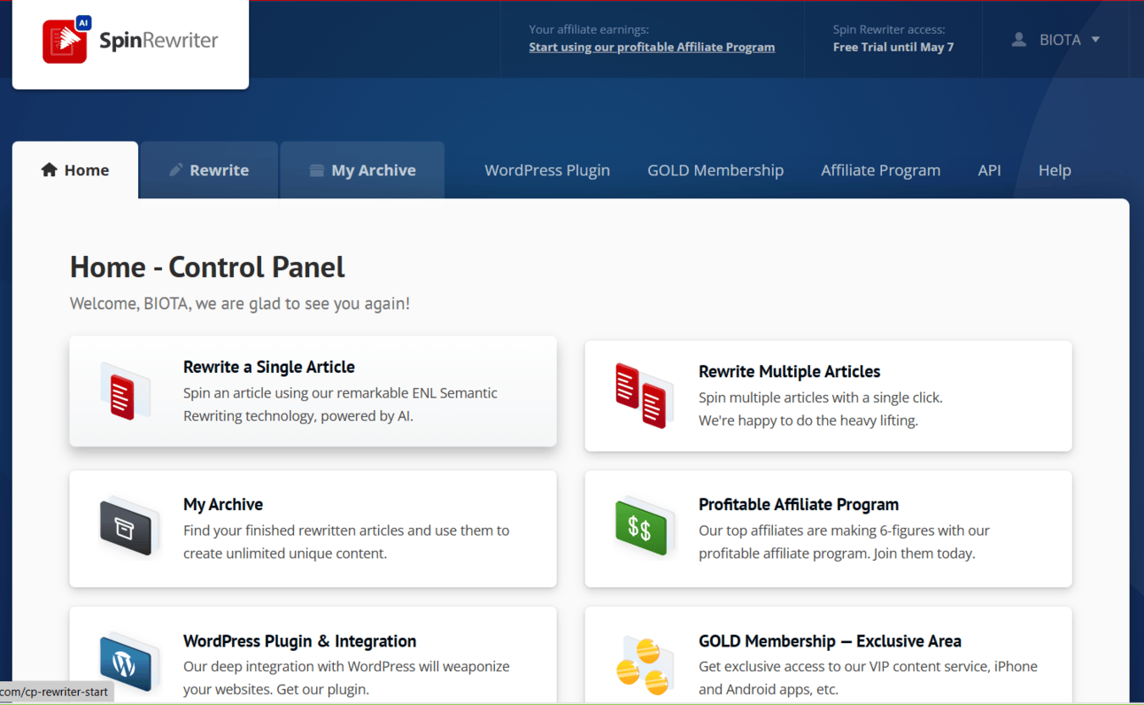The image size is (1144, 705).
Task: Switch to the My Archive tab
Action: click(x=362, y=170)
